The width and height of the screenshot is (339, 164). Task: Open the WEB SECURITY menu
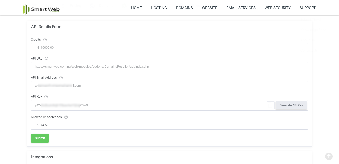[x=278, y=8]
